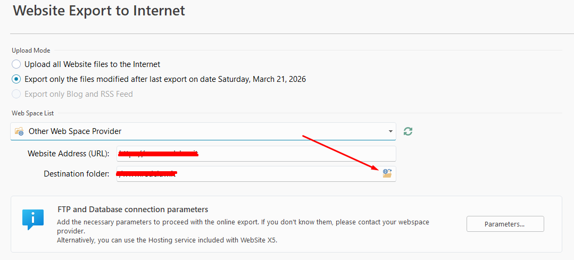Image resolution: width=574 pixels, height=260 pixels.
Task: Click the blue information speech-bubble icon
Action: tap(32, 218)
